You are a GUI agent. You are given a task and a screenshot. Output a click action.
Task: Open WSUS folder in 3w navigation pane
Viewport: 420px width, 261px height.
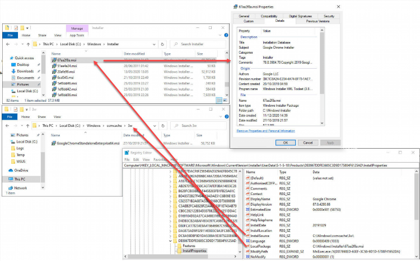(x=21, y=162)
